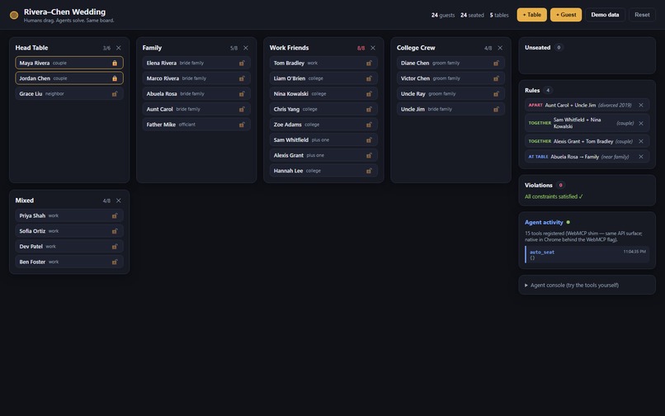Add a new table
665x416 pixels.
coord(532,14)
